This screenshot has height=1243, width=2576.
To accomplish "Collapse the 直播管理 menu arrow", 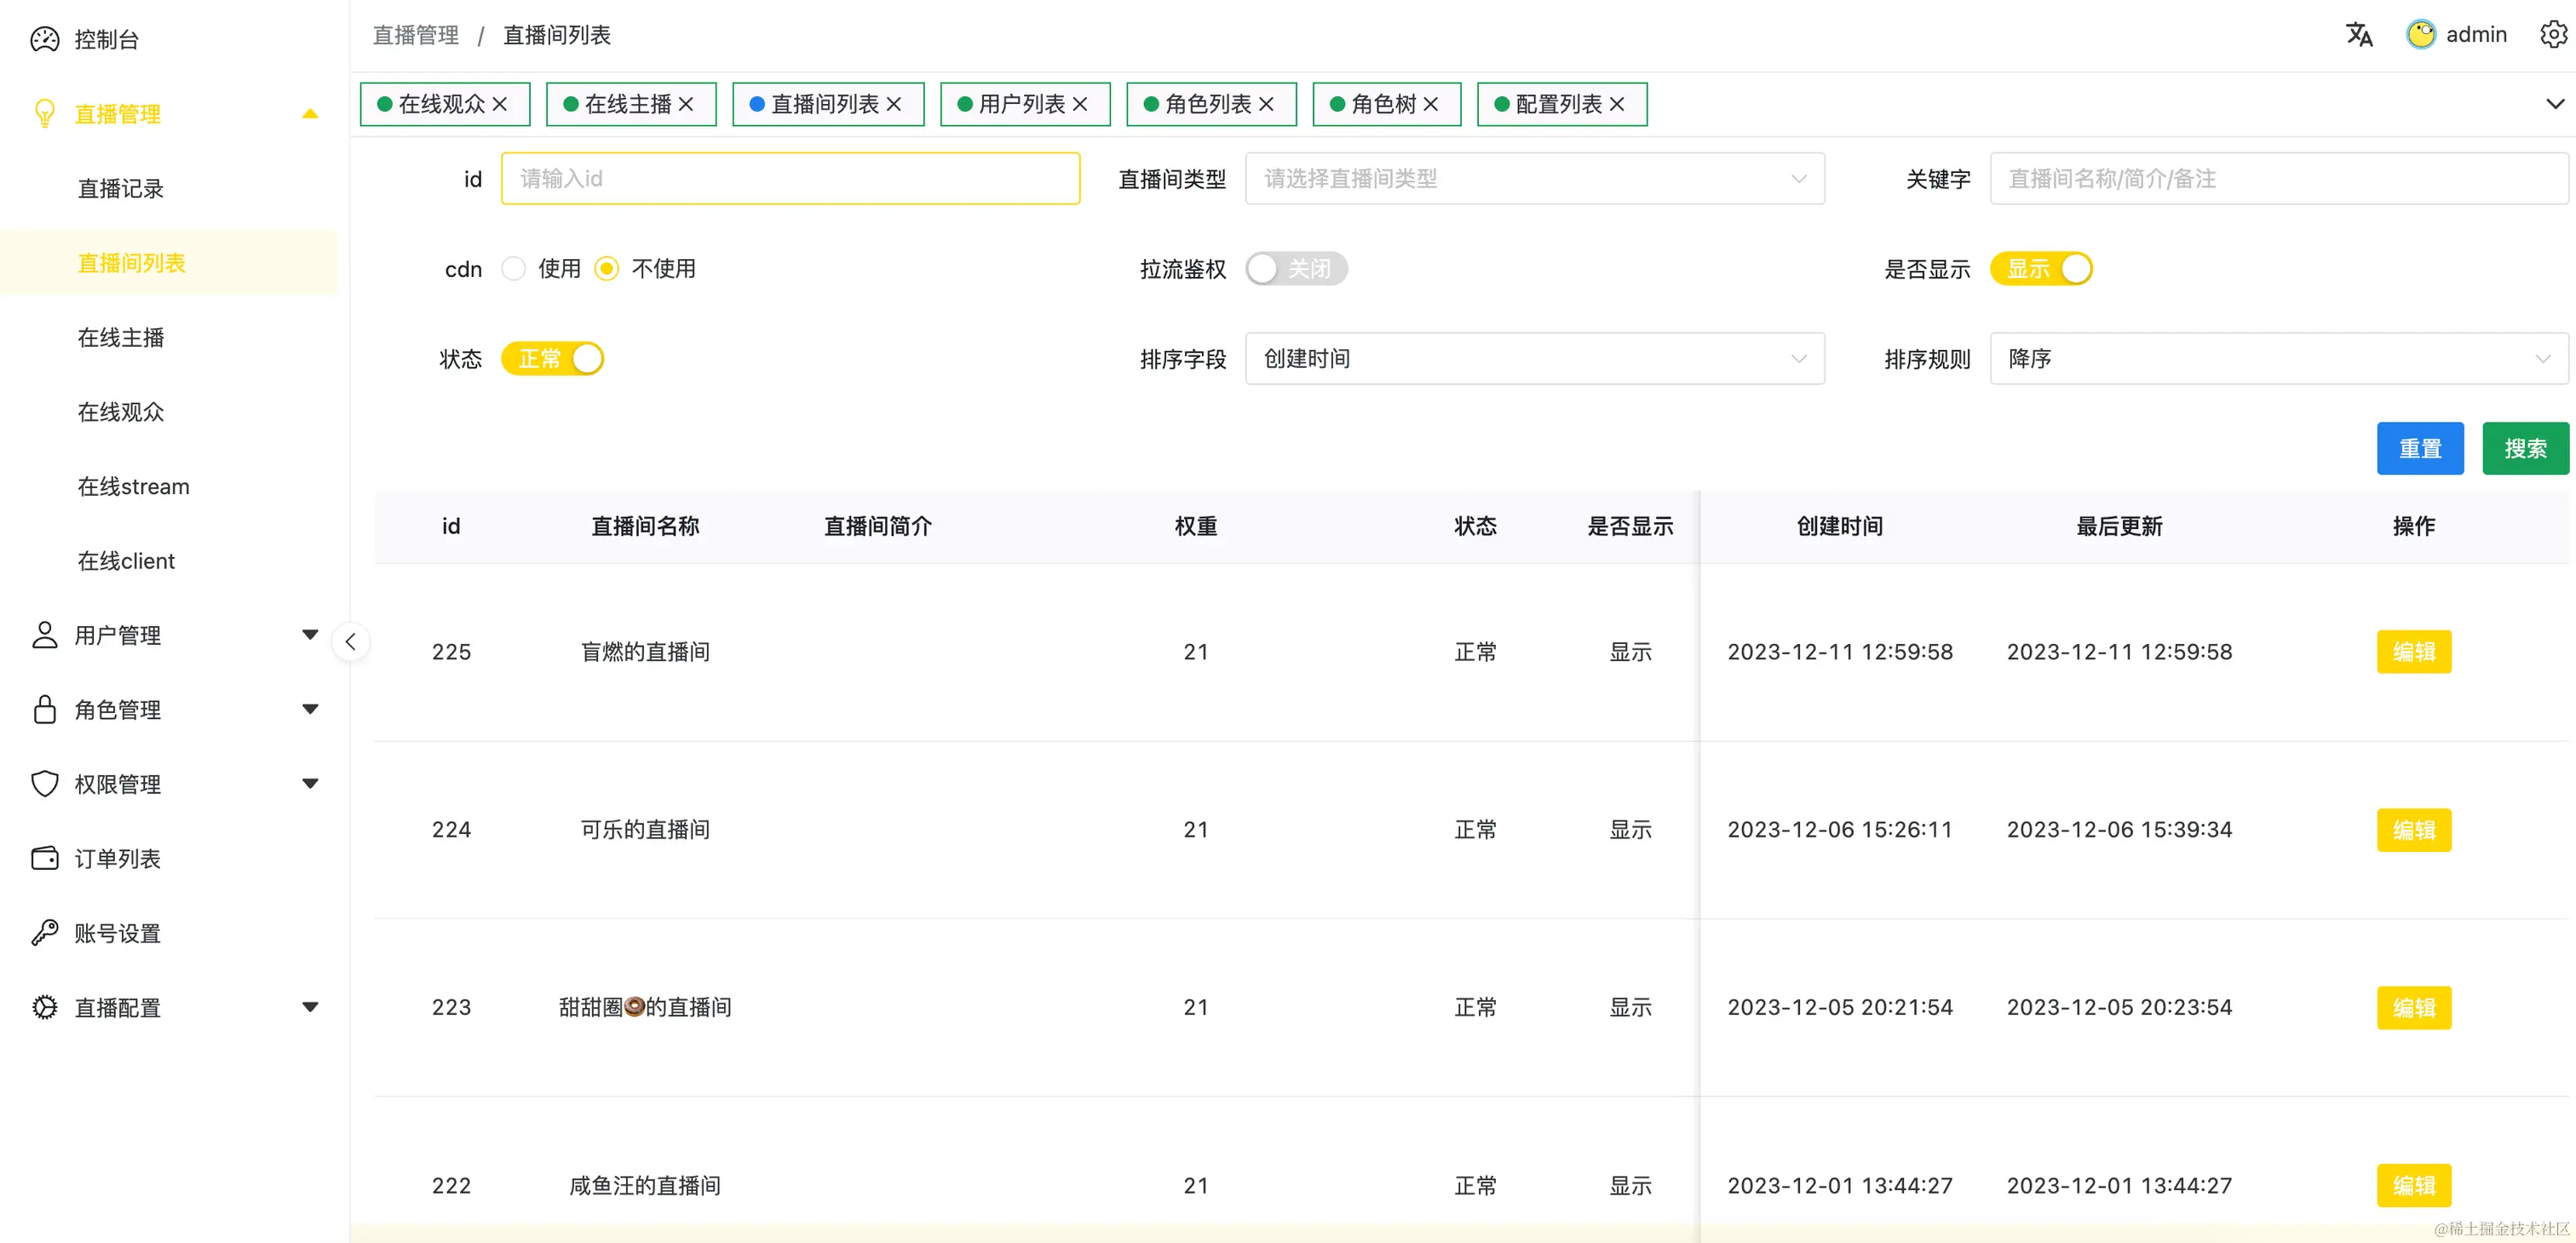I will pos(310,114).
